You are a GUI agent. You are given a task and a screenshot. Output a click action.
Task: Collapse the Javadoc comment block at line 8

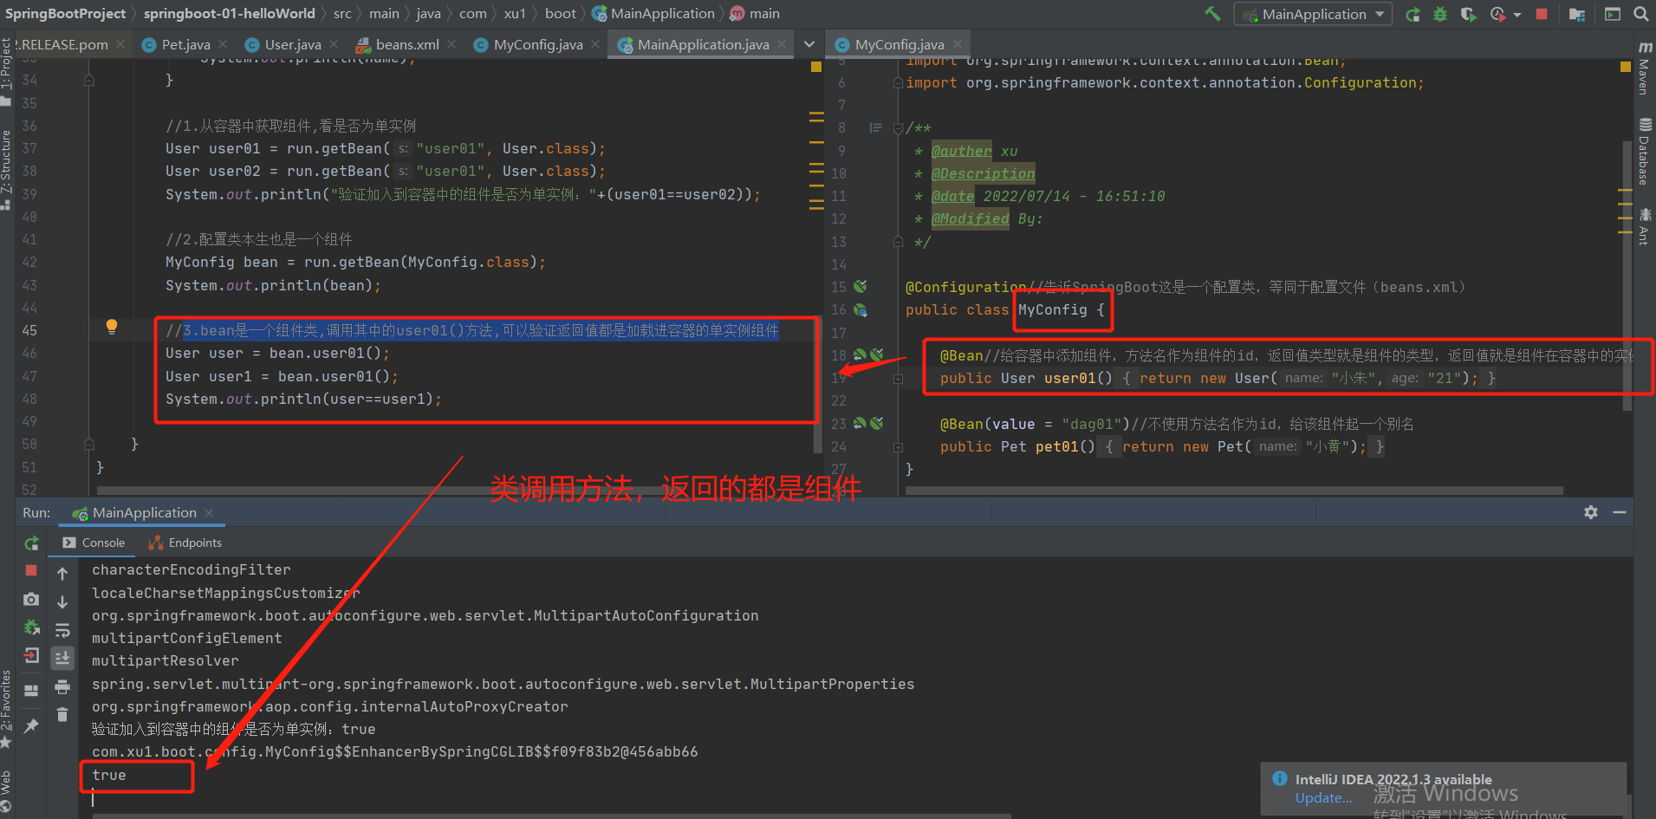899,128
